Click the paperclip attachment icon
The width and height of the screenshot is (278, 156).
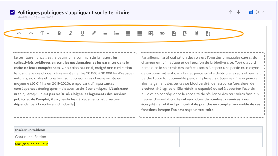(x=197, y=34)
